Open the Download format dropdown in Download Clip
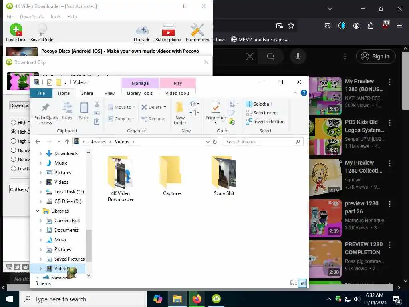Screen dimensions: 409x307 [x=19, y=106]
